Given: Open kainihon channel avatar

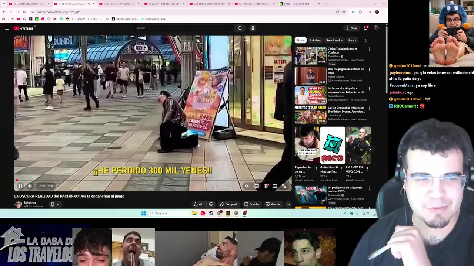Looking at the screenshot, I should coord(18,204).
